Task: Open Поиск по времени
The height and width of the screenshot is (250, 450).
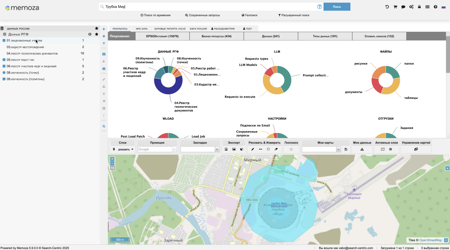Action: (x=156, y=15)
